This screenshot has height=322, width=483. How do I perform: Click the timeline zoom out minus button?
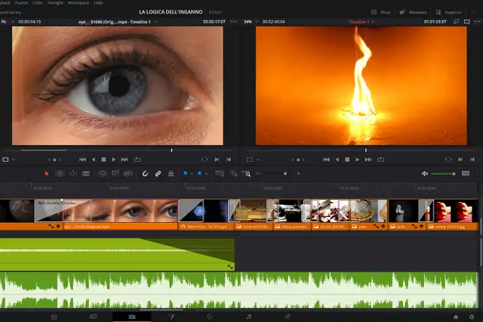[257, 174]
